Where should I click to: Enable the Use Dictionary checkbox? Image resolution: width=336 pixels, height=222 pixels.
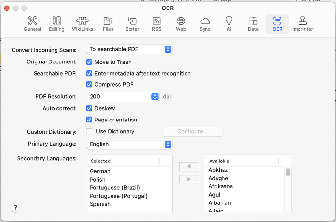point(89,131)
